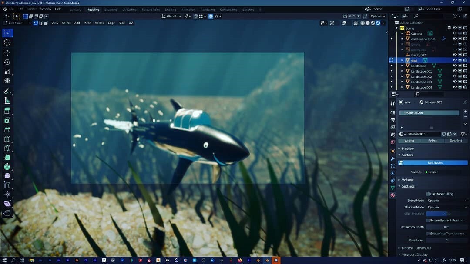Open the Face menu

pyautogui.click(x=121, y=23)
